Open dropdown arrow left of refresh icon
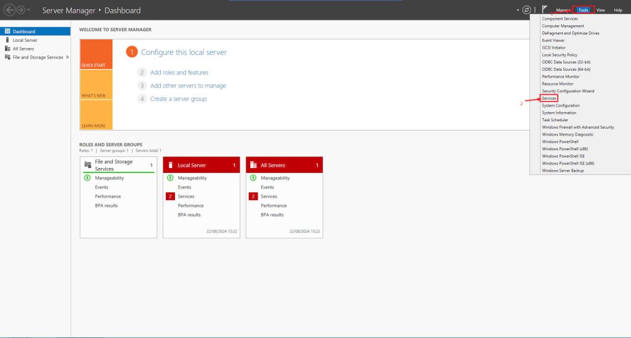The height and width of the screenshot is (338, 631). tap(518, 10)
